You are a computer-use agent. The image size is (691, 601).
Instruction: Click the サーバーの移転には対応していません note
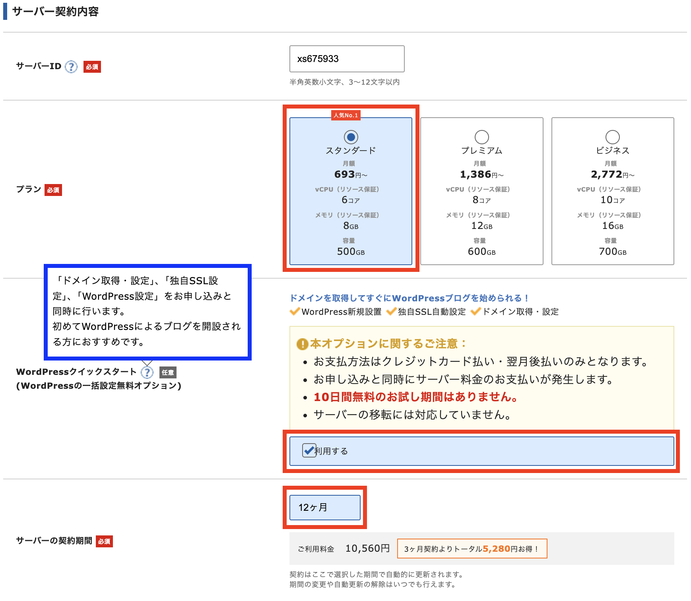point(412,415)
